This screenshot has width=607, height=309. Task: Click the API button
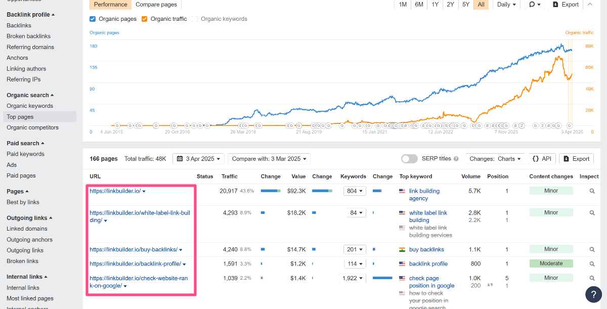click(x=542, y=159)
